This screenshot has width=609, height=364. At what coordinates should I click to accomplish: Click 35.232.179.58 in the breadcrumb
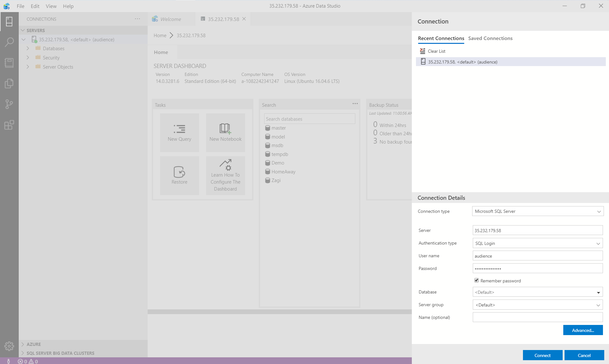pyautogui.click(x=191, y=35)
